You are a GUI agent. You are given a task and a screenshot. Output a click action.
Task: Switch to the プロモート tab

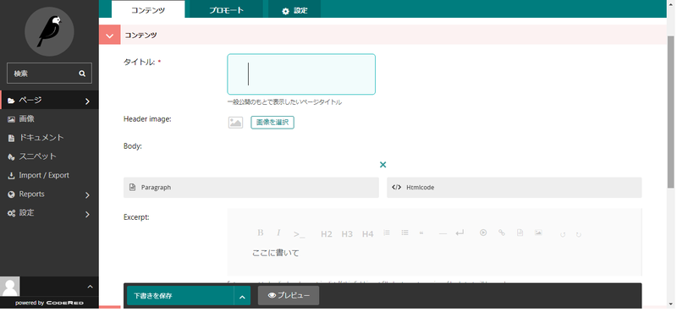pos(226,10)
